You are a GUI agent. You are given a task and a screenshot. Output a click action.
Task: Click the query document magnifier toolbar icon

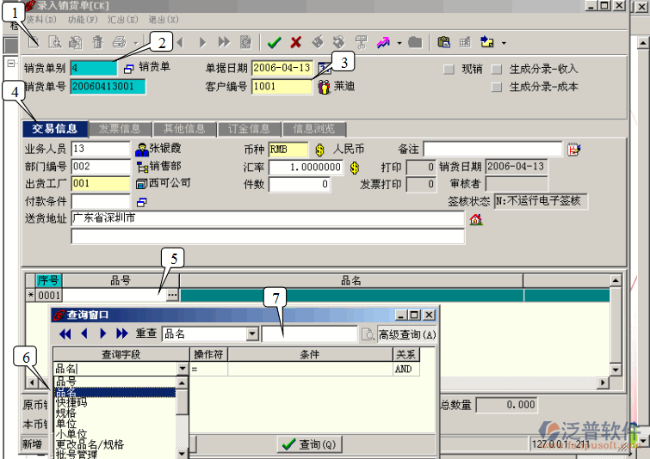55,42
